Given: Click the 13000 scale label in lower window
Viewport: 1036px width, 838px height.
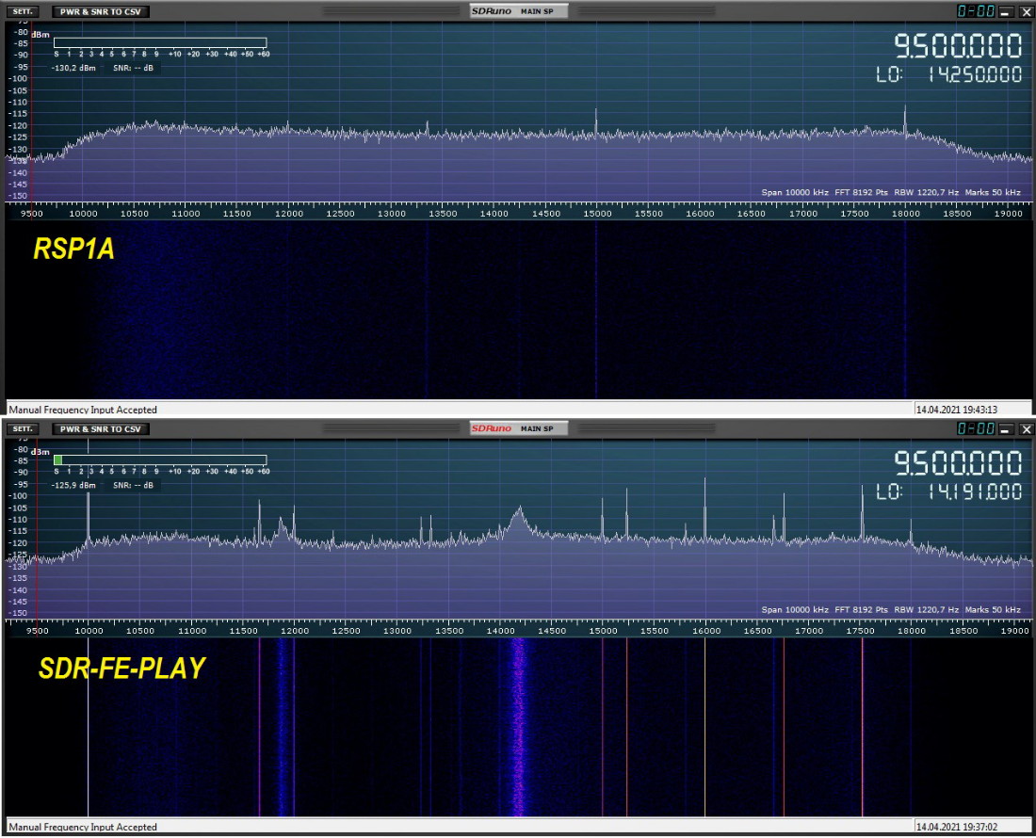Looking at the screenshot, I should (397, 631).
